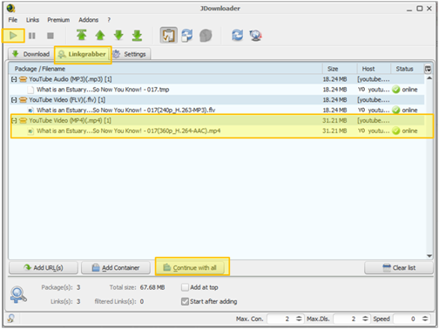Collapse the YouTube Video (FLV) package
439x329 pixels.
(14, 100)
